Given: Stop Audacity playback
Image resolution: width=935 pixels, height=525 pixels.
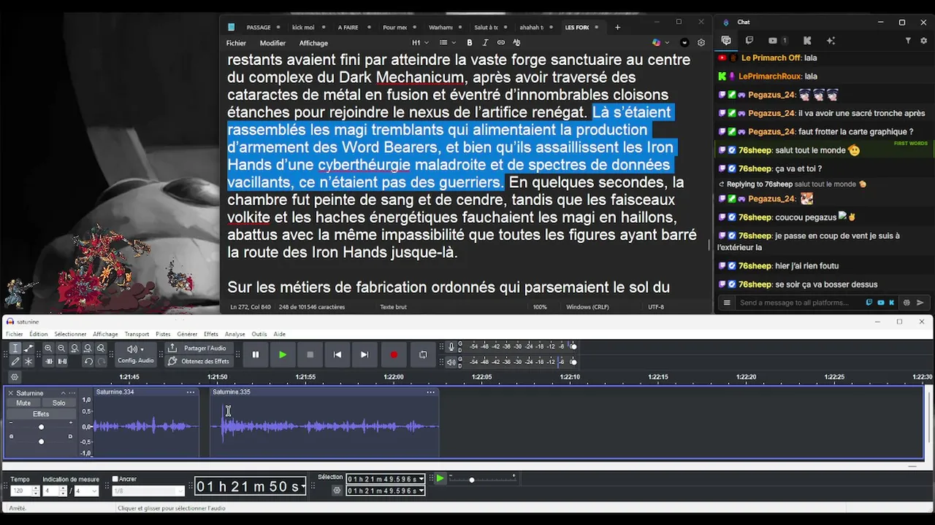Looking at the screenshot, I should click(x=310, y=354).
